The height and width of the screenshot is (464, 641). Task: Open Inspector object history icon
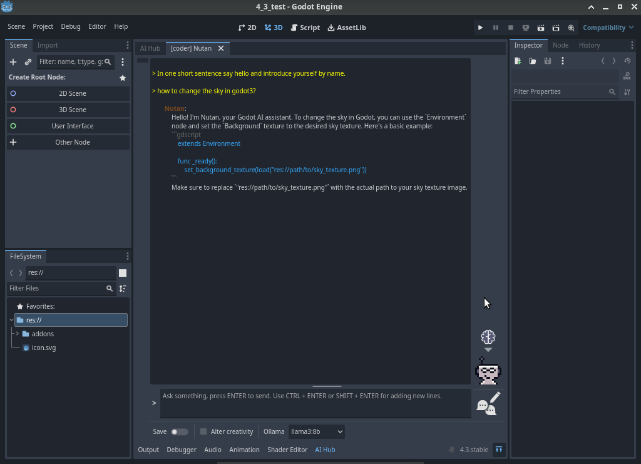click(x=627, y=61)
